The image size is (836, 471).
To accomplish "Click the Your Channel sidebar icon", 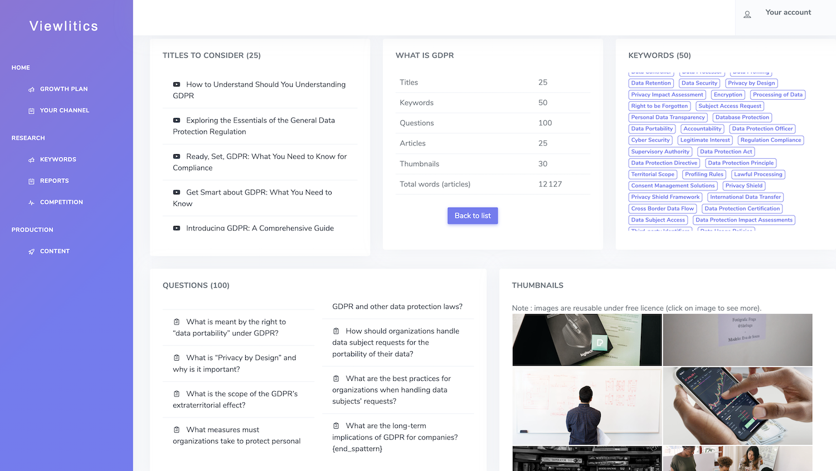I will click(32, 111).
